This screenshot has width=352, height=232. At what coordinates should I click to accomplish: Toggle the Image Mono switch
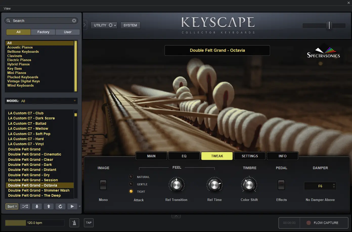[103, 185]
